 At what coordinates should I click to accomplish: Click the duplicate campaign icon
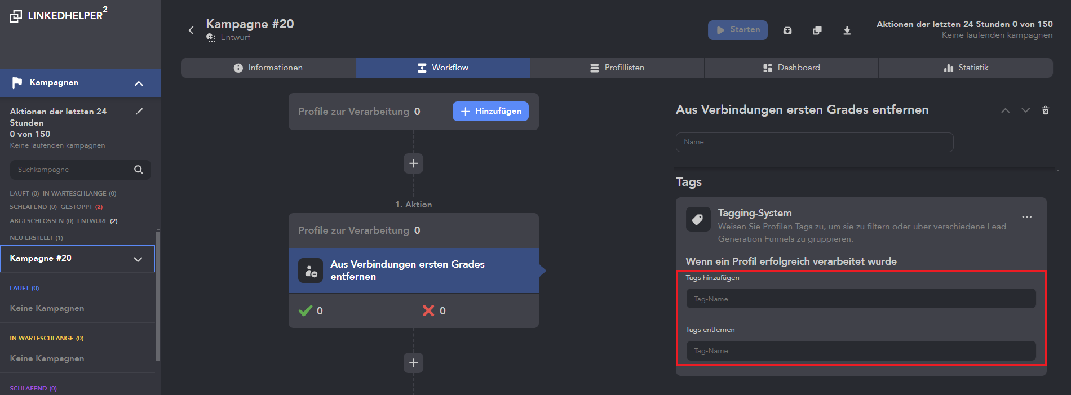817,30
